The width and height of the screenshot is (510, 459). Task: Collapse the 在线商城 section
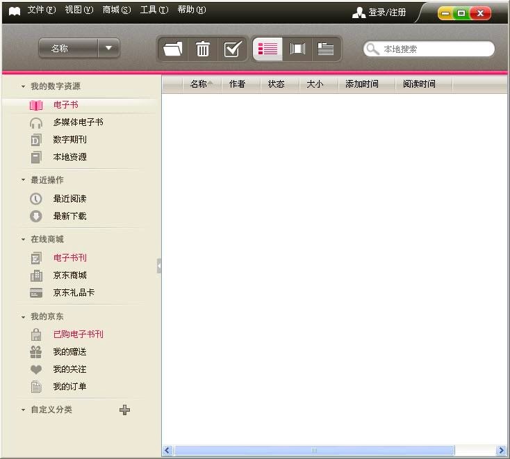[x=23, y=240]
